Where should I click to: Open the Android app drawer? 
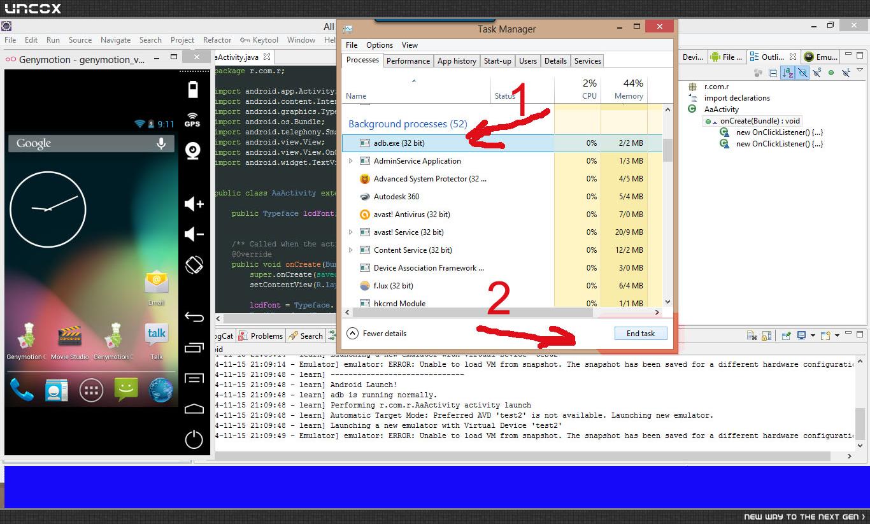point(91,390)
